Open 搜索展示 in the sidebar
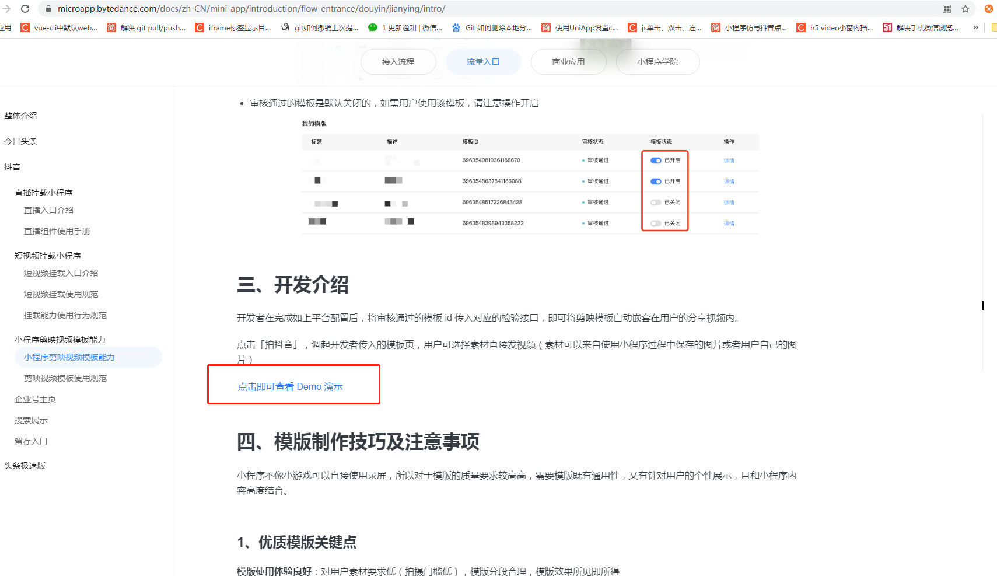 coord(31,420)
